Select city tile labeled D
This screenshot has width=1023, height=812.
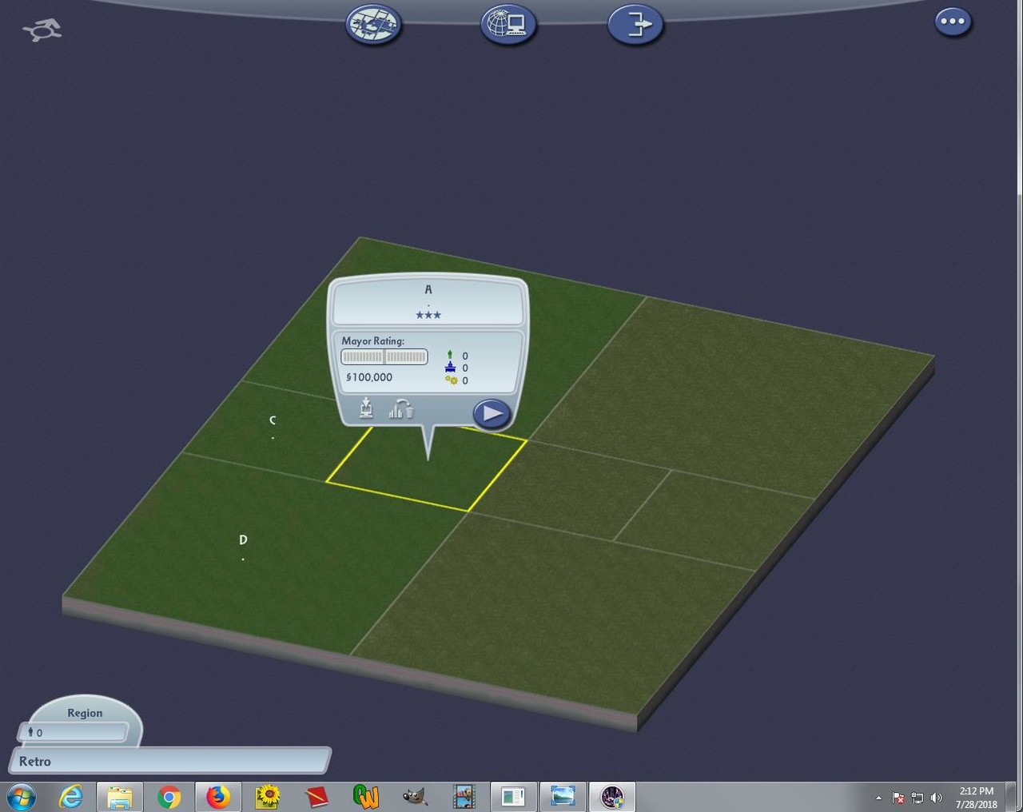(243, 543)
